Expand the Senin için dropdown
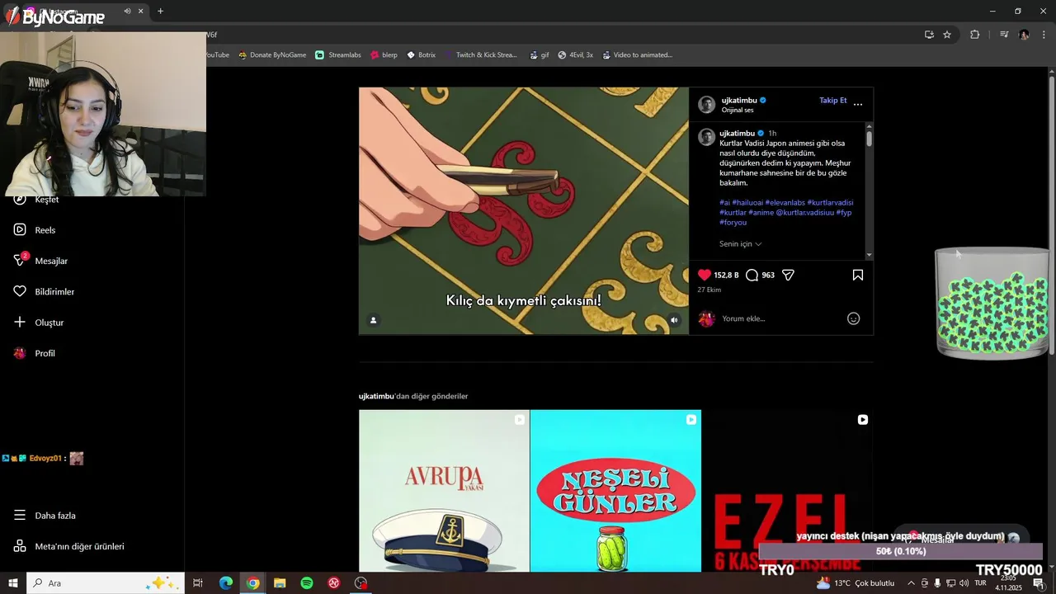The width and height of the screenshot is (1056, 594). coord(740,244)
